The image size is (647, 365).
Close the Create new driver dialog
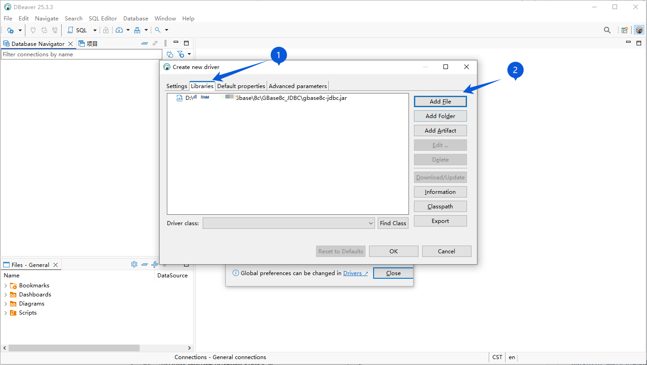click(x=467, y=67)
